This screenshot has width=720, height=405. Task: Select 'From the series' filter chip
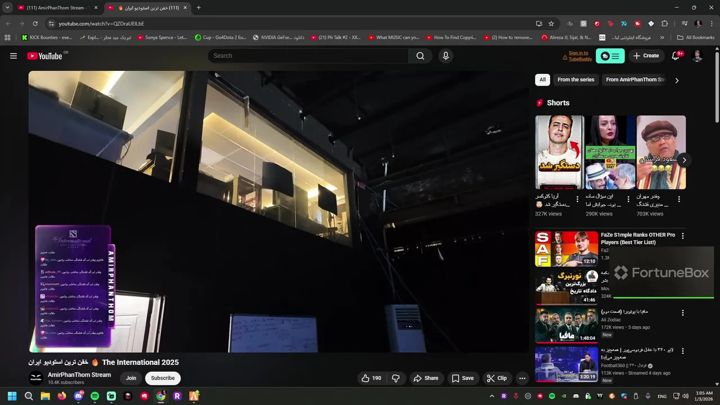(575, 80)
